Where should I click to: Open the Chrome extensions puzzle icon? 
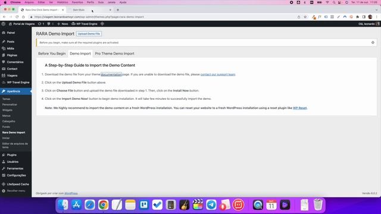click(x=357, y=17)
